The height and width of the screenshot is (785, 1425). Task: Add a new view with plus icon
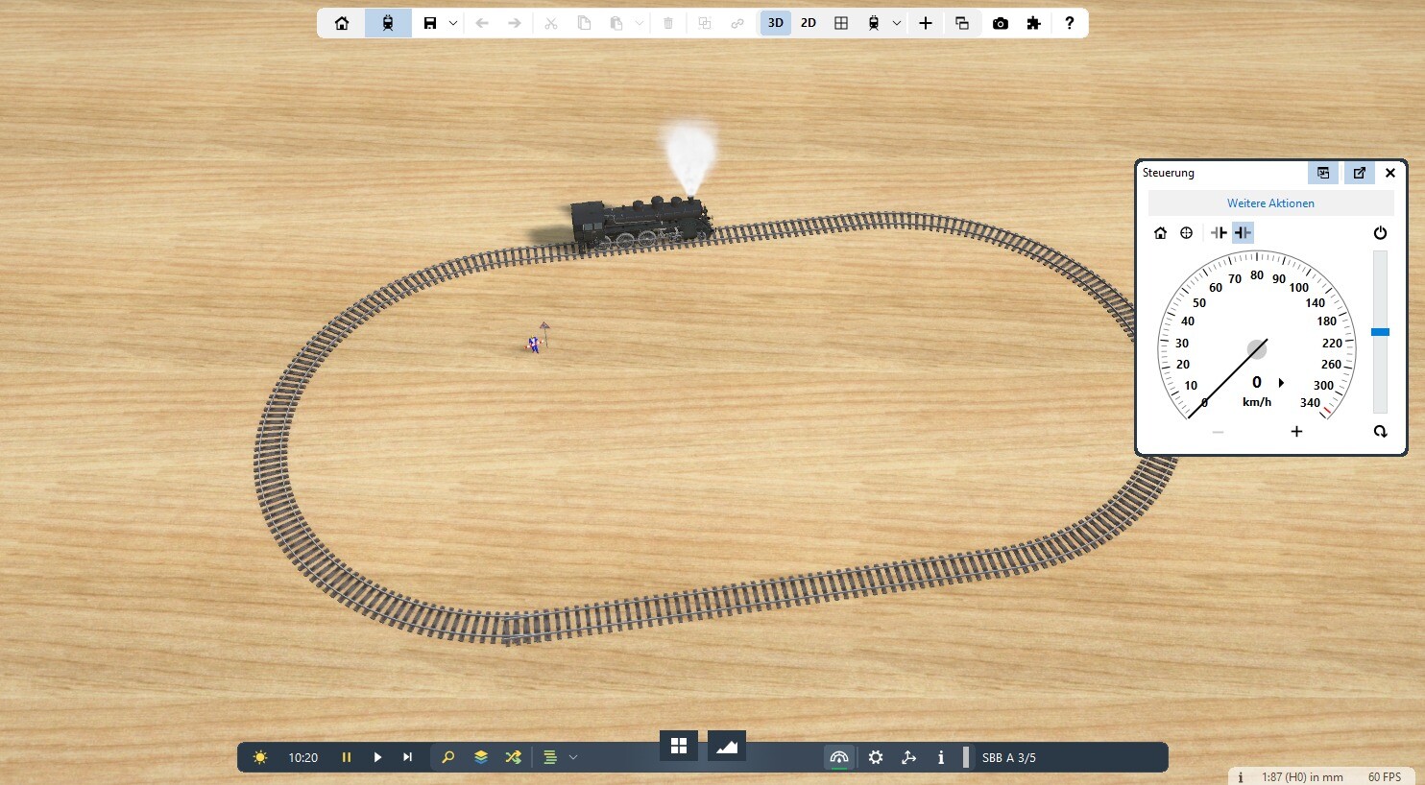(x=926, y=23)
